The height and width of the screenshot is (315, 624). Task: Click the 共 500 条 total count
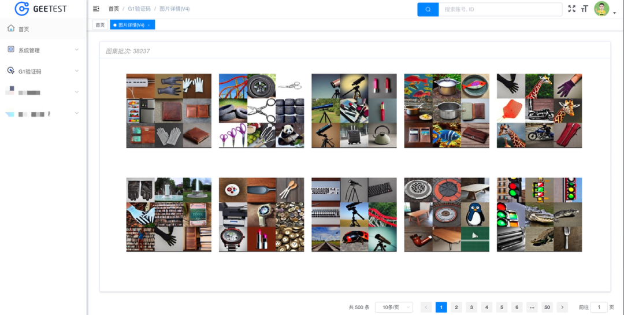click(359, 307)
